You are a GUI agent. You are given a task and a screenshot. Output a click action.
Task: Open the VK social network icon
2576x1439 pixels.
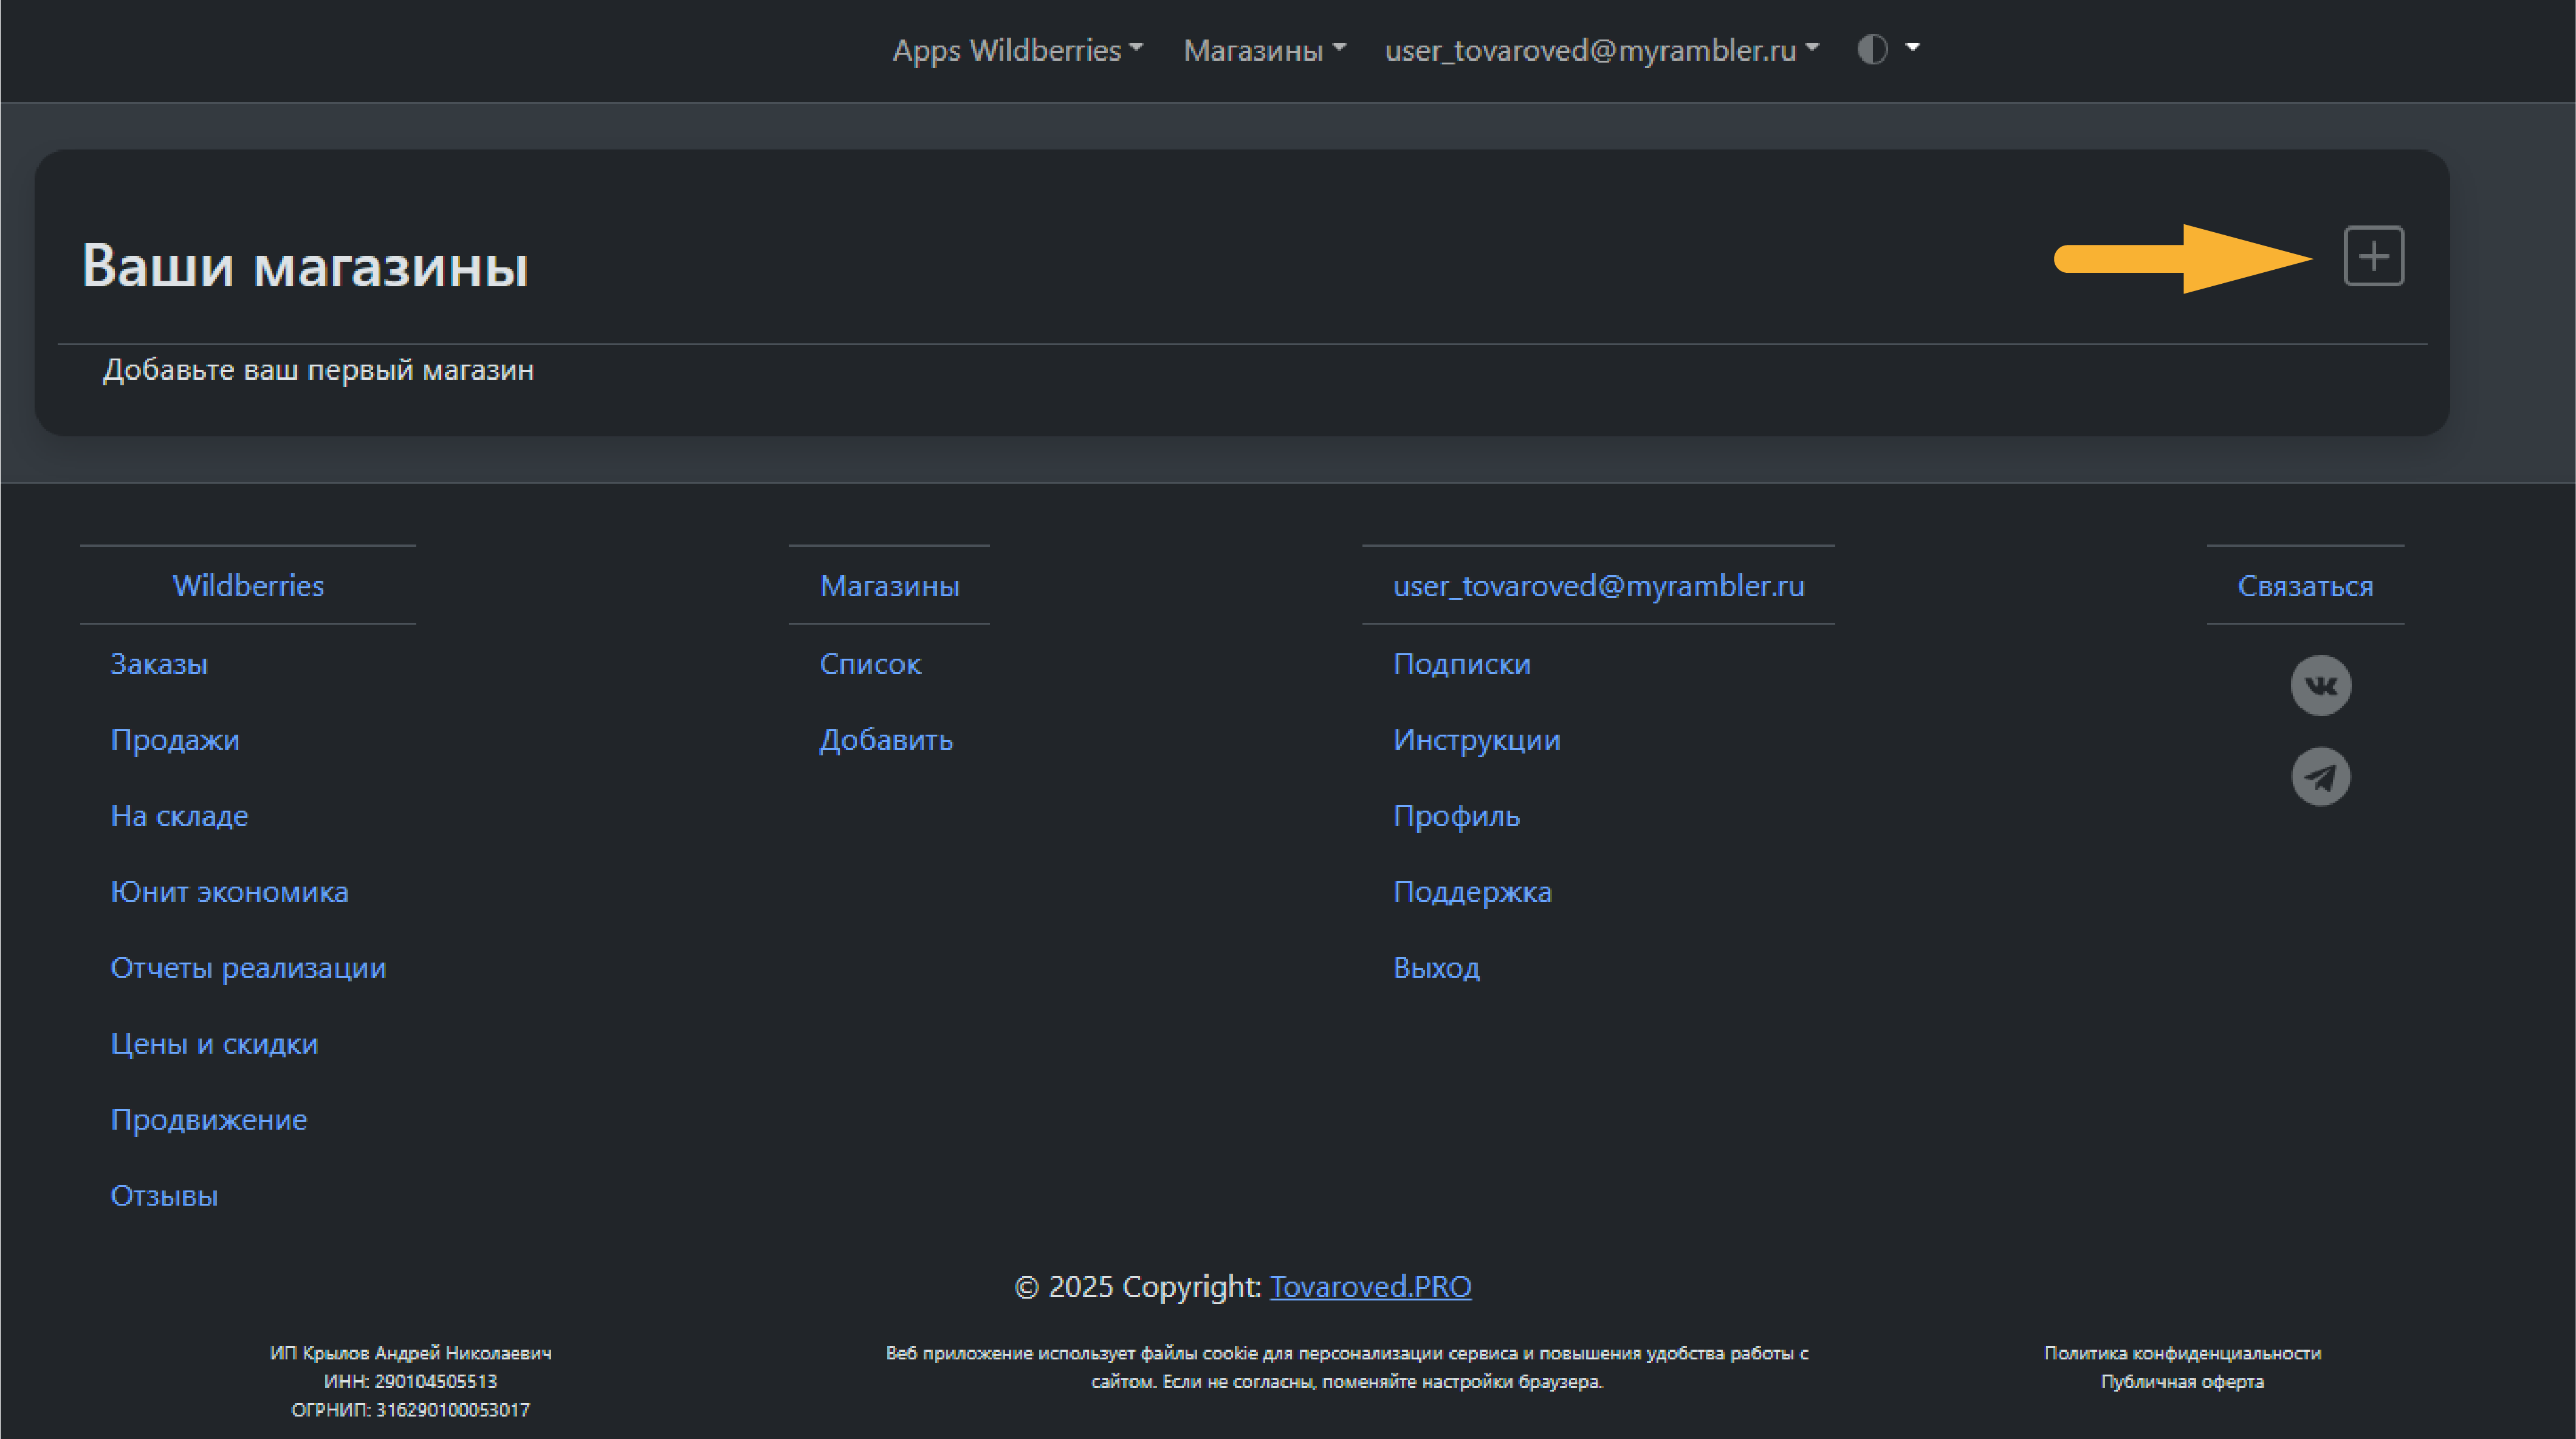click(x=2320, y=685)
